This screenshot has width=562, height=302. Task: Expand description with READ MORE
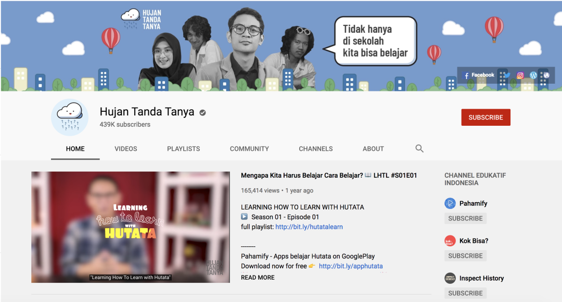[x=258, y=278]
